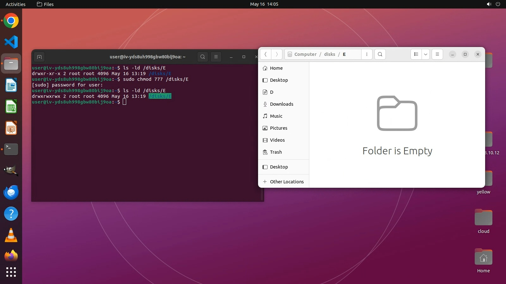Open the terminal hamburger menu
The image size is (506, 284).
coord(216,57)
